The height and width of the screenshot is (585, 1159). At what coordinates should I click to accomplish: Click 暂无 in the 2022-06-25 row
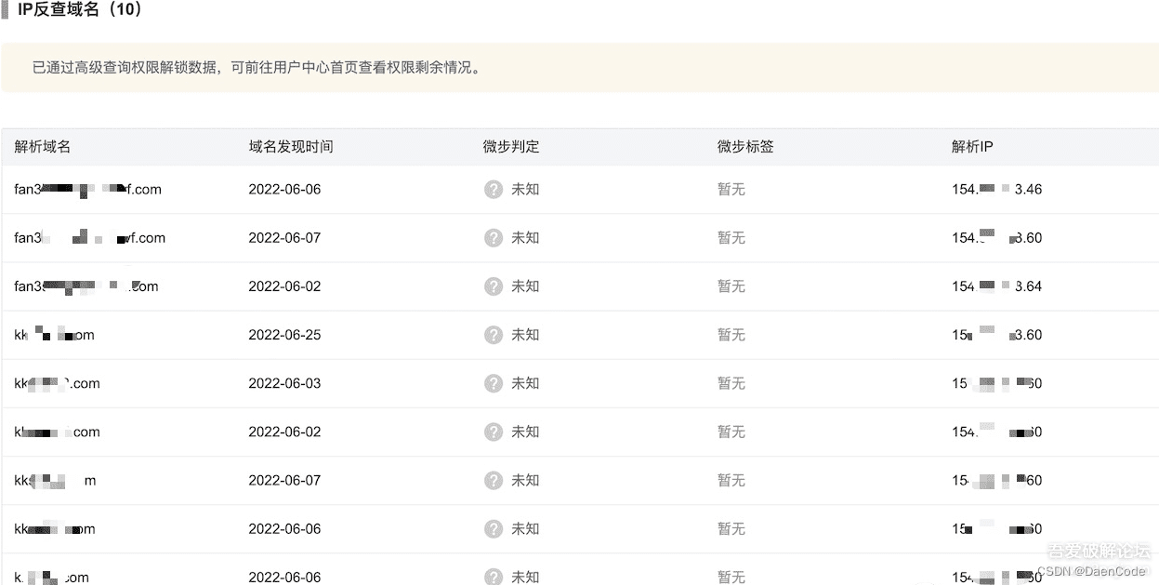pyautogui.click(x=731, y=335)
